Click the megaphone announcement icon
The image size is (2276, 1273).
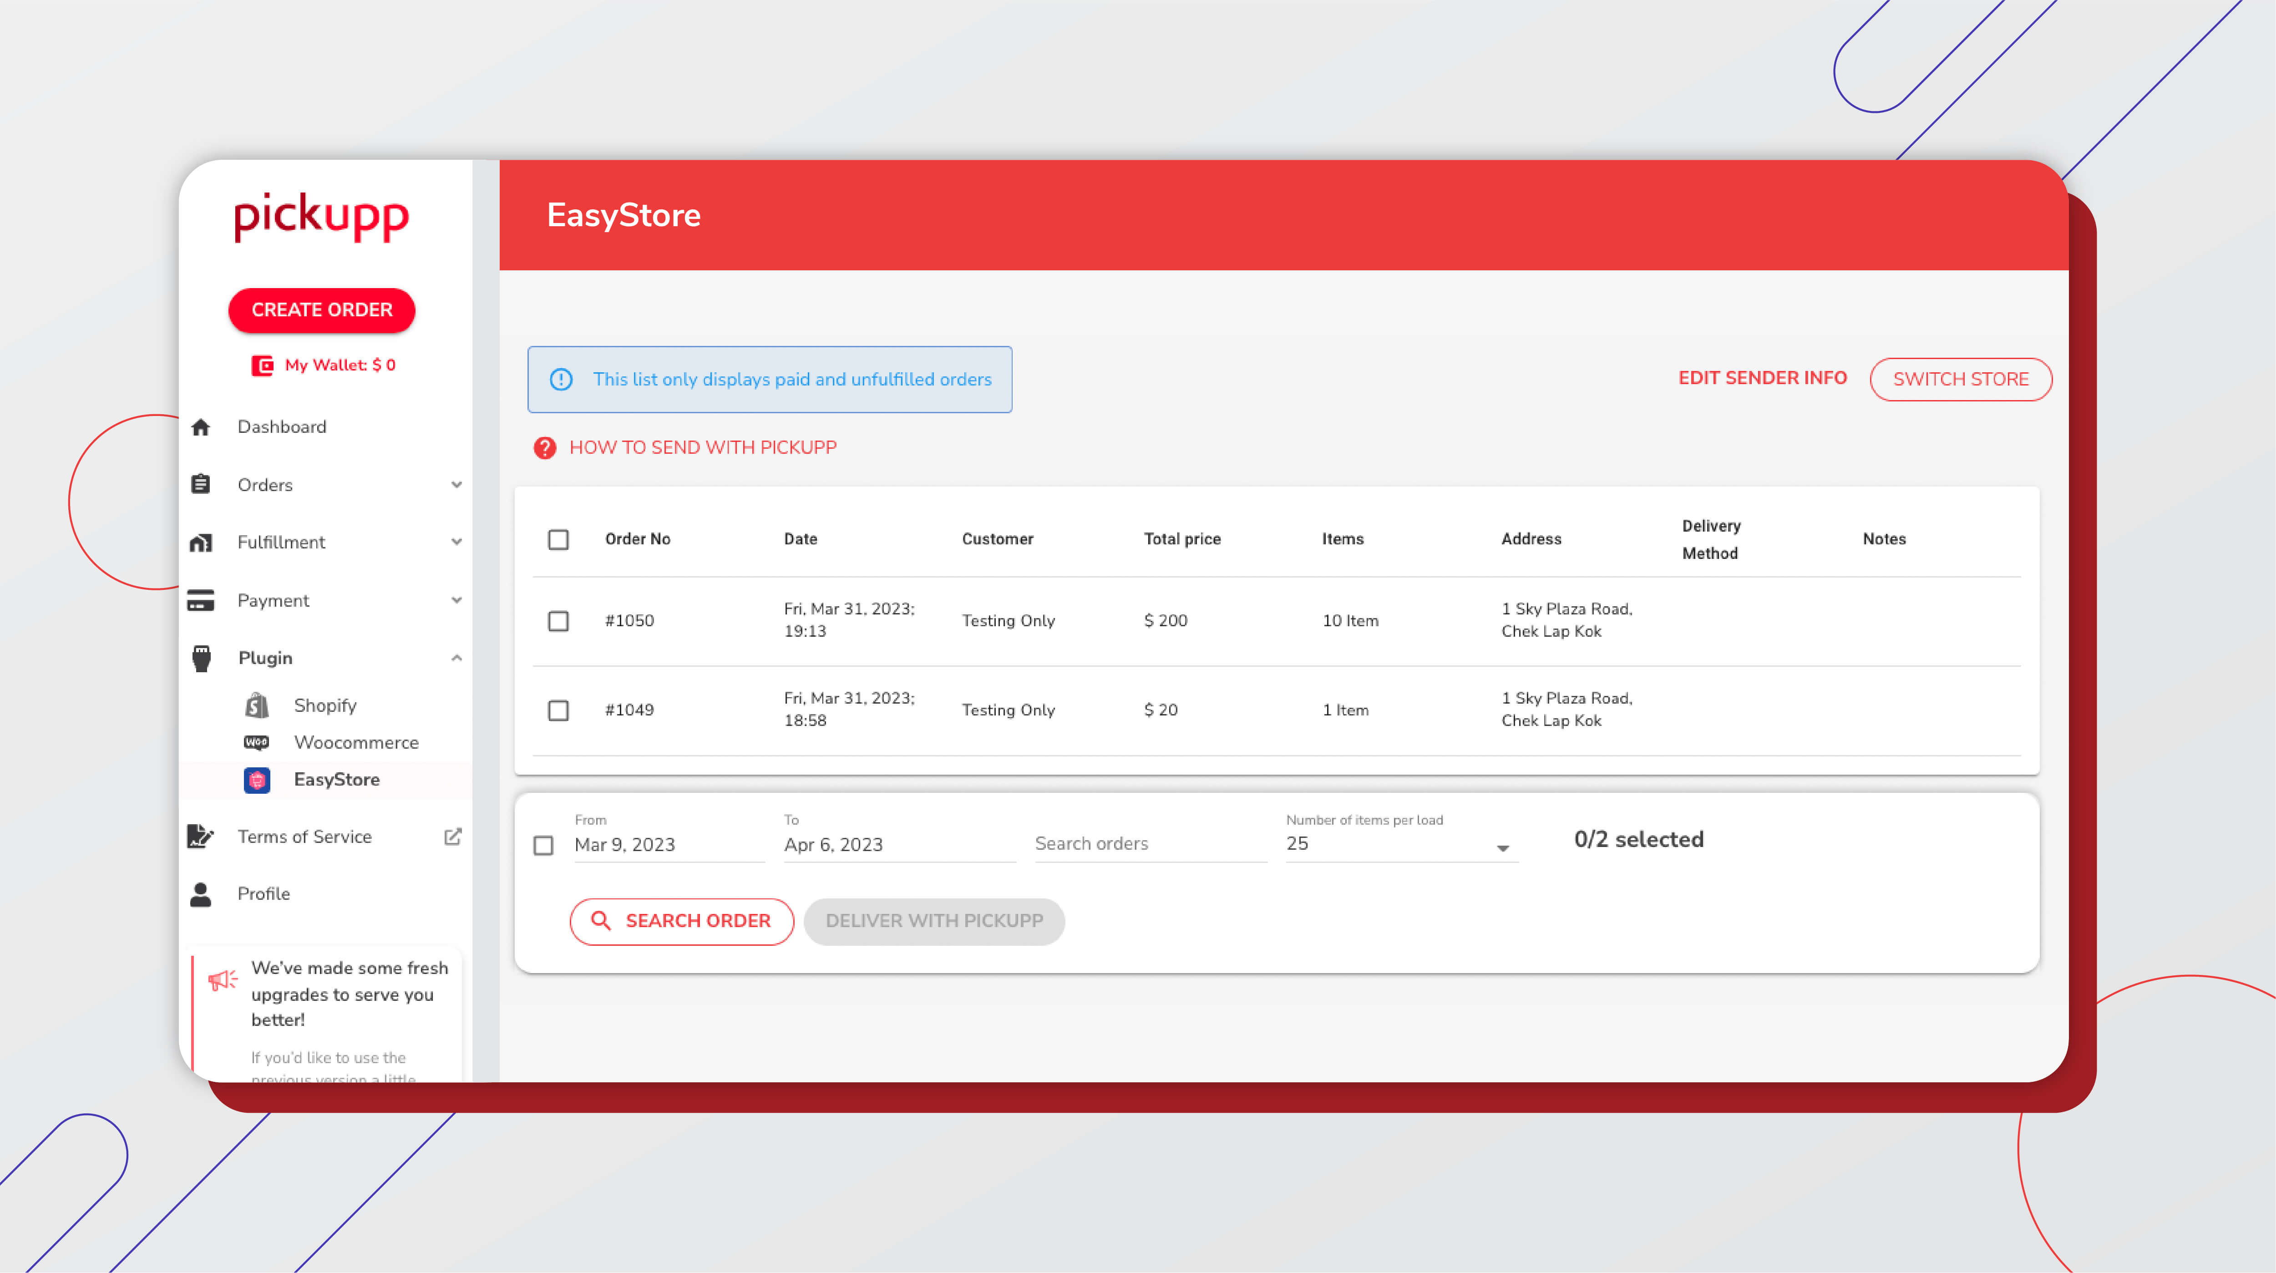pos(223,980)
